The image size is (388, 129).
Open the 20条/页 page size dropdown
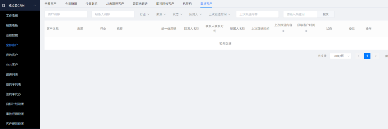(341, 56)
